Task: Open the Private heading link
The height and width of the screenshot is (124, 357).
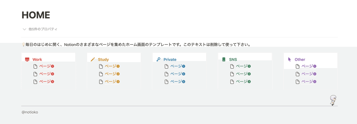Action: click(170, 59)
